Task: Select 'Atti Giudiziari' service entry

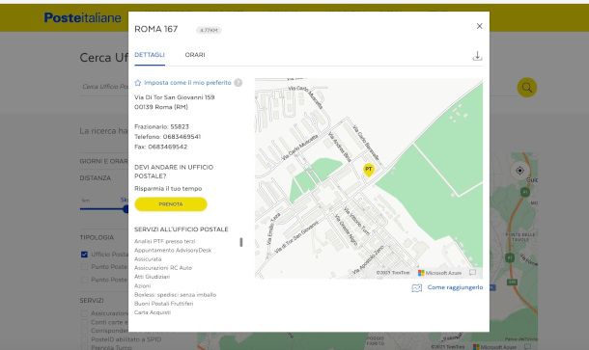Action: point(153,277)
